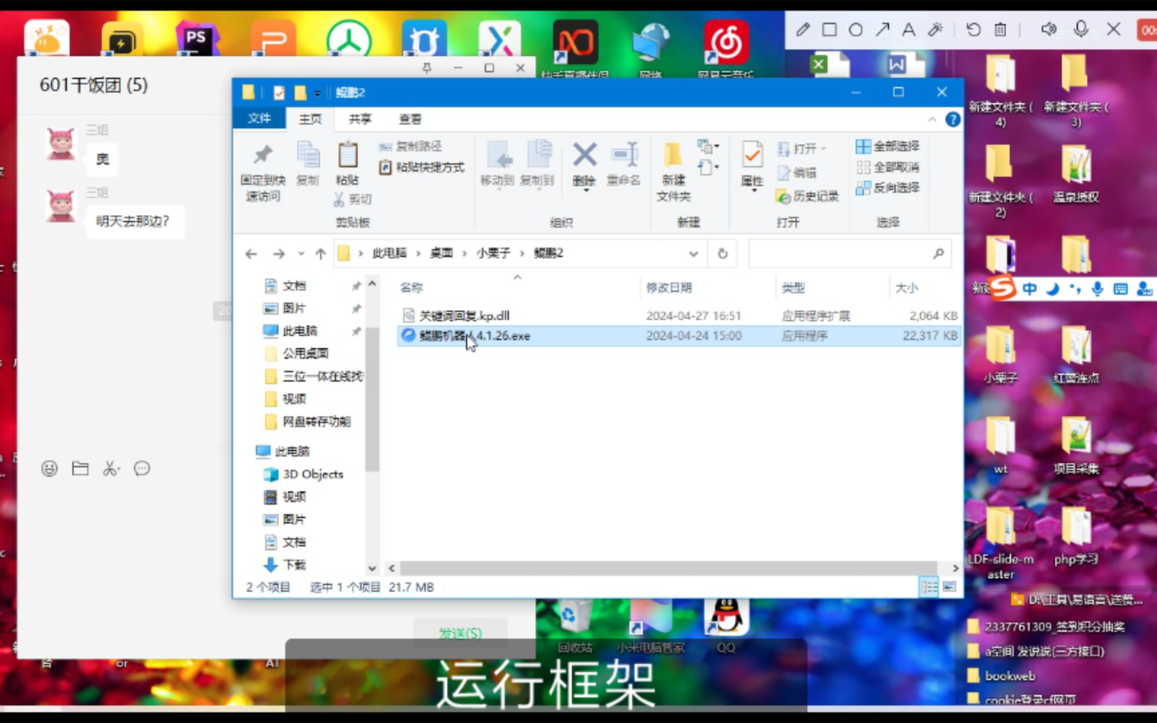Screen dimensions: 1157x723
Task: Click the pin icon on chat window
Action: coord(427,68)
